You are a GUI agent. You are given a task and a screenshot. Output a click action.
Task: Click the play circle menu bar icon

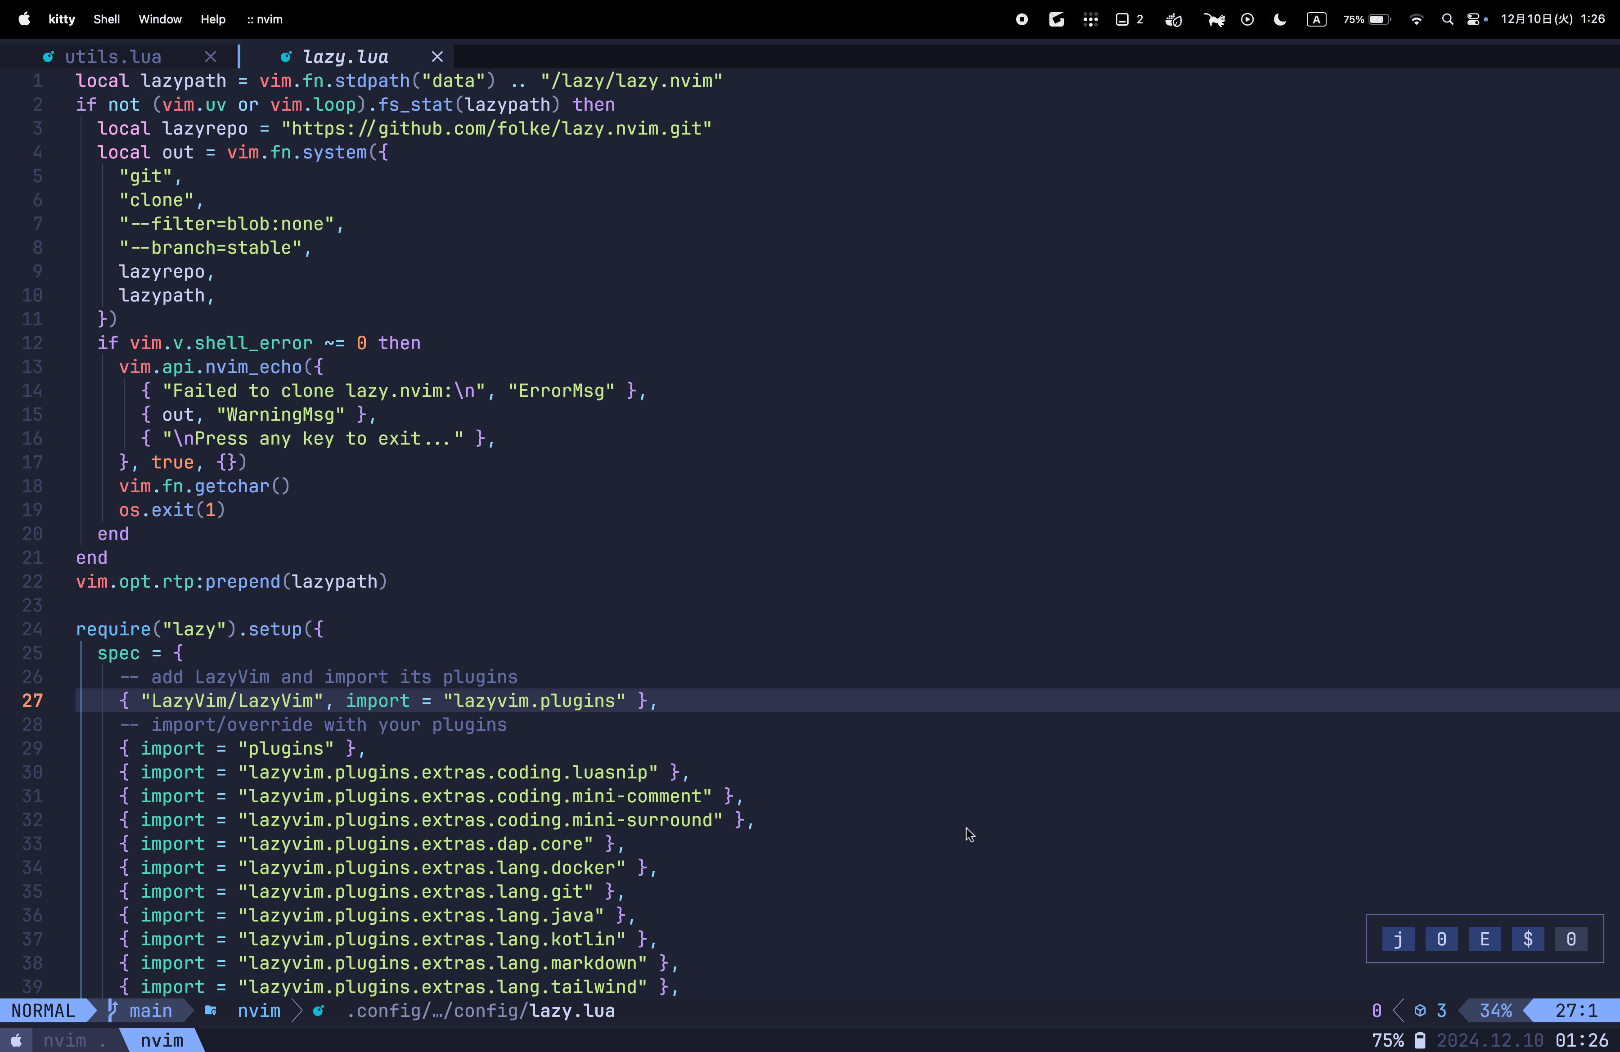tap(1247, 19)
